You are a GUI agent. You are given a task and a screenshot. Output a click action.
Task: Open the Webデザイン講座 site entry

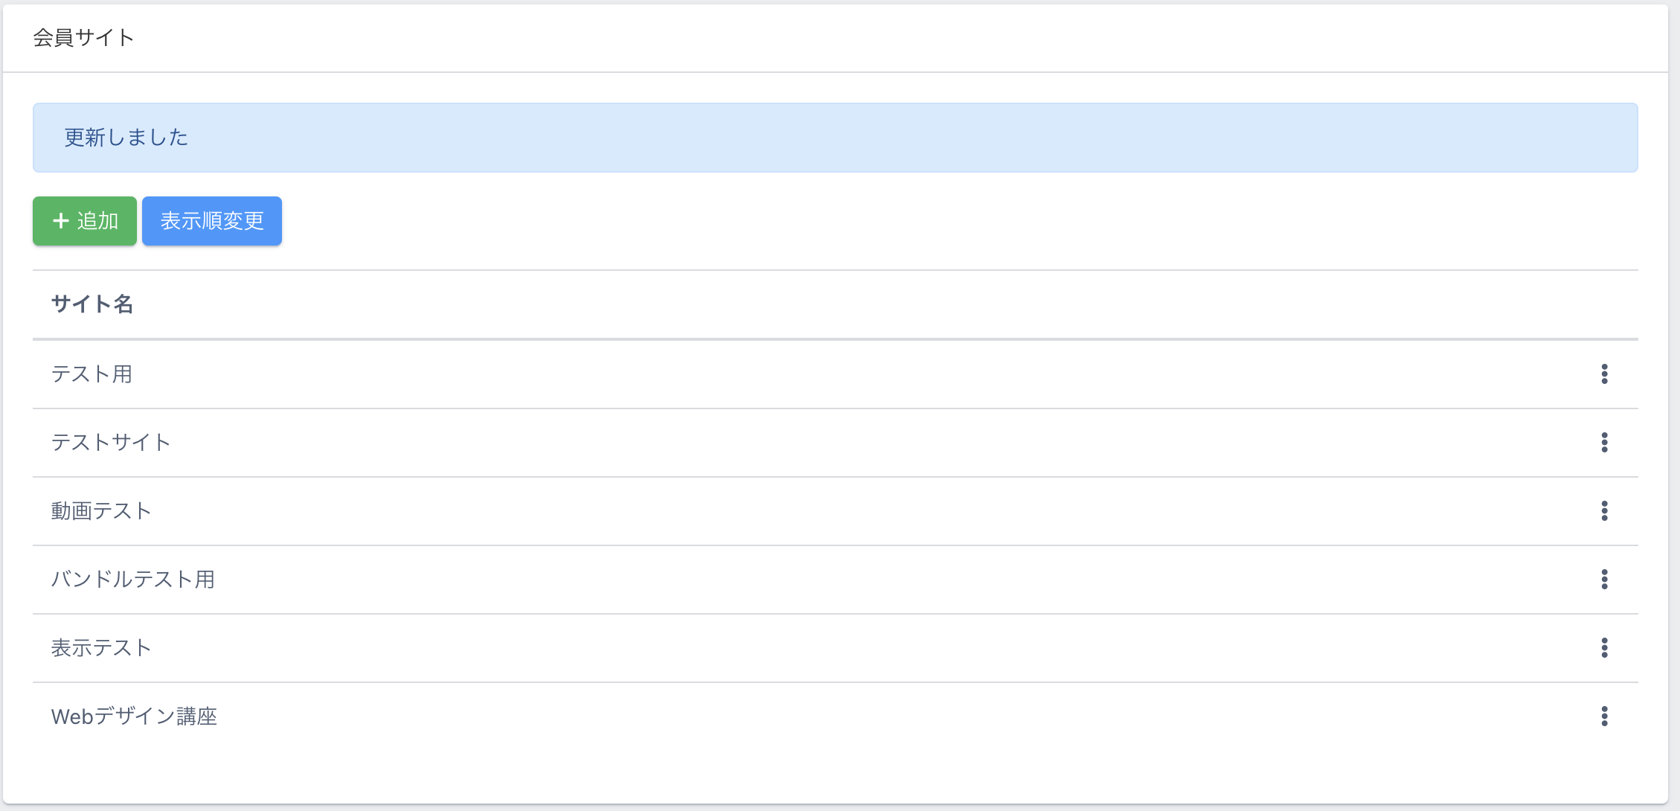pyautogui.click(x=134, y=717)
